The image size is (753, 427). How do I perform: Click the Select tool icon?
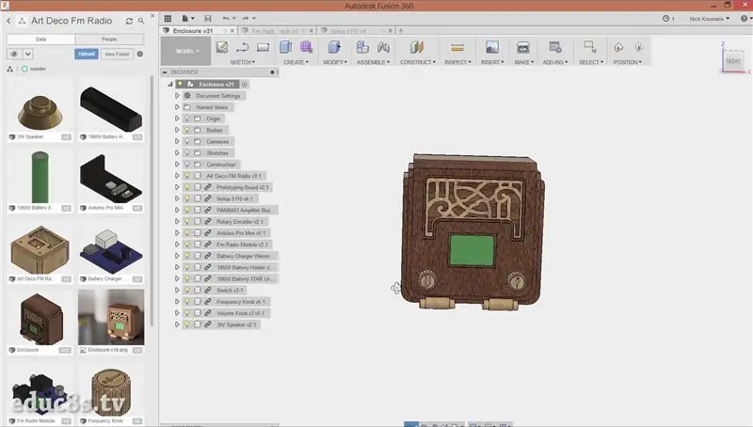[x=590, y=47]
